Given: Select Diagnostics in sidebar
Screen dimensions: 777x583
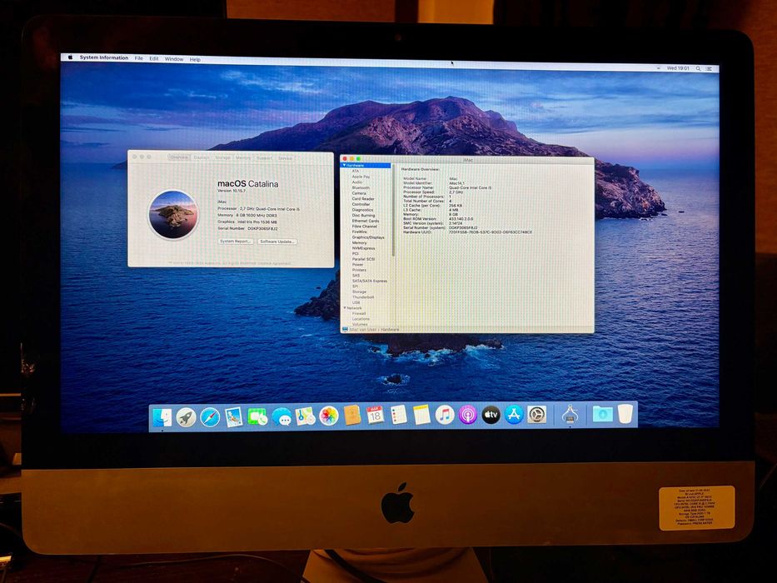Looking at the screenshot, I should [362, 210].
